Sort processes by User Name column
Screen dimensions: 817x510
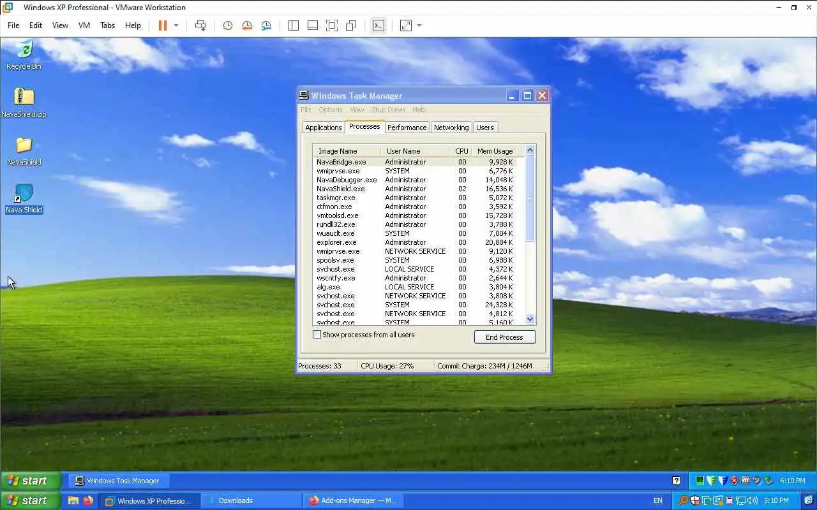415,151
